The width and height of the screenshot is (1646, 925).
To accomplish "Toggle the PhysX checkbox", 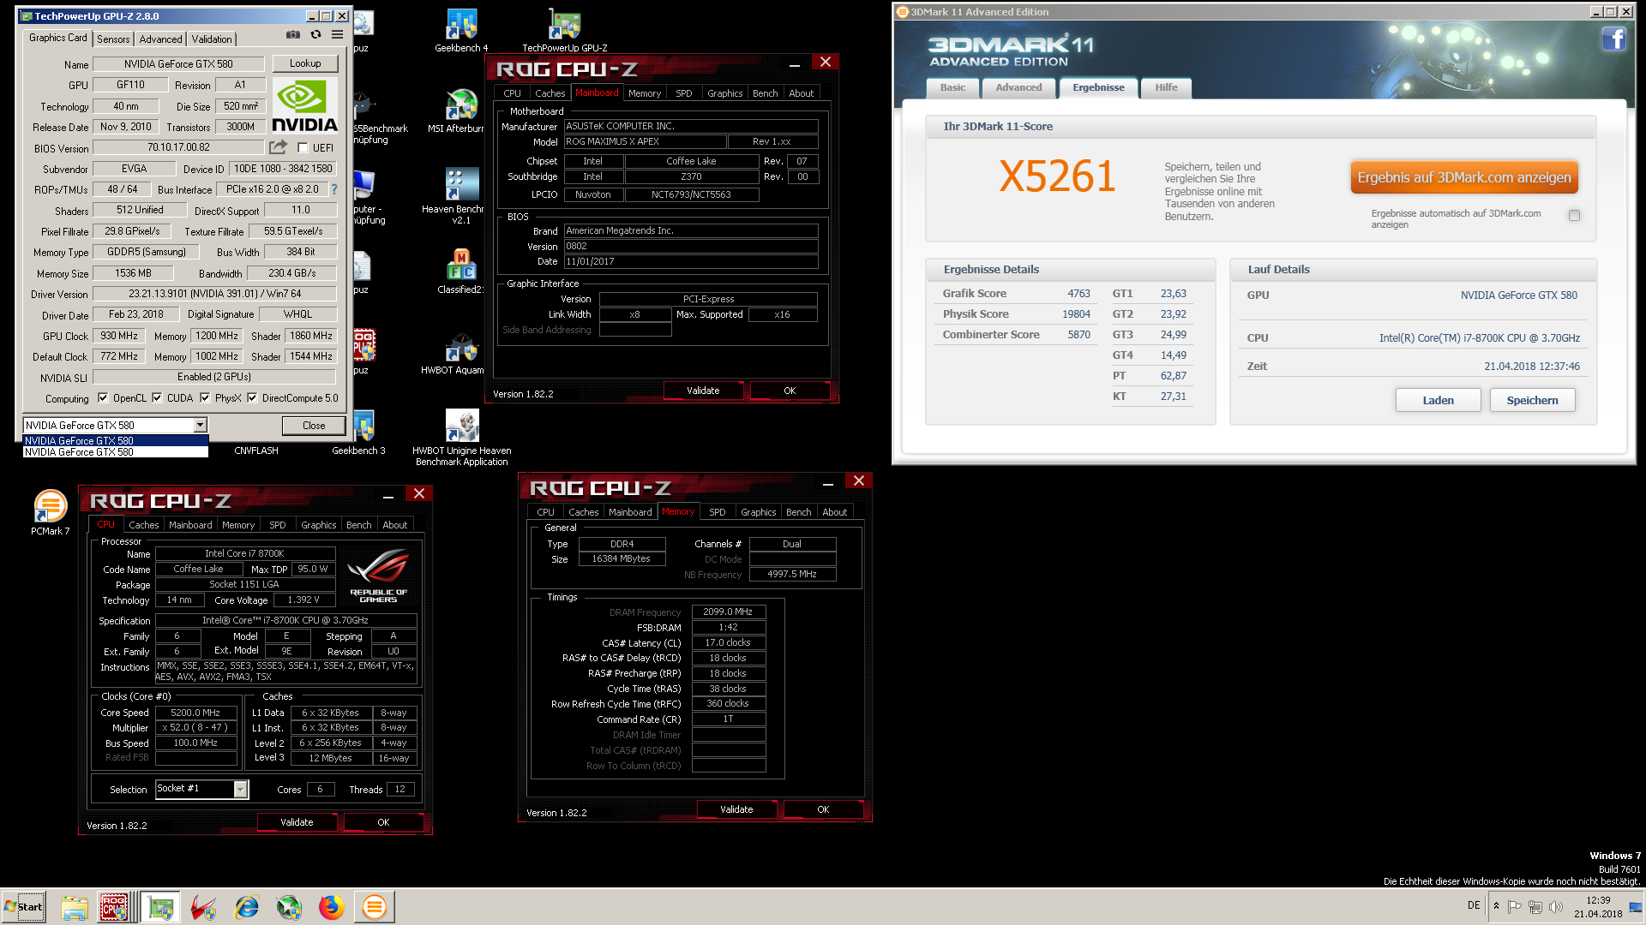I will click(205, 398).
